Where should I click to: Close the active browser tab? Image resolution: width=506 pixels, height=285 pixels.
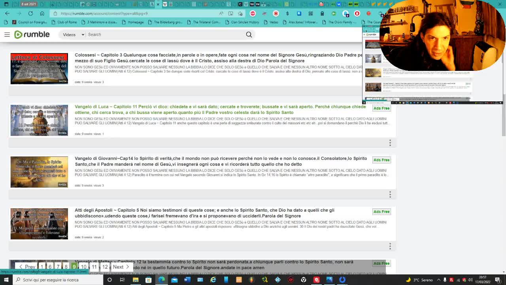click(158, 4)
